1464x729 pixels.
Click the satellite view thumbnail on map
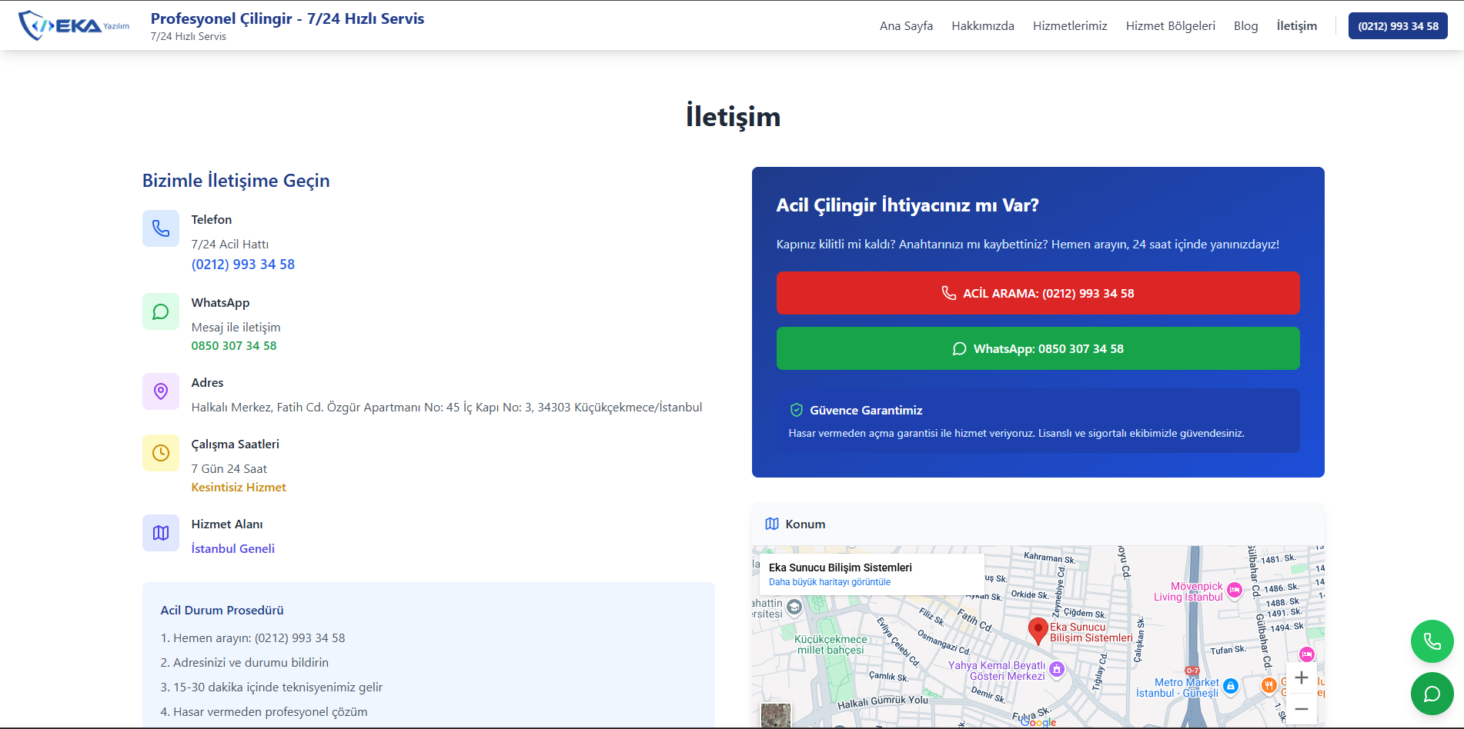coord(775,715)
